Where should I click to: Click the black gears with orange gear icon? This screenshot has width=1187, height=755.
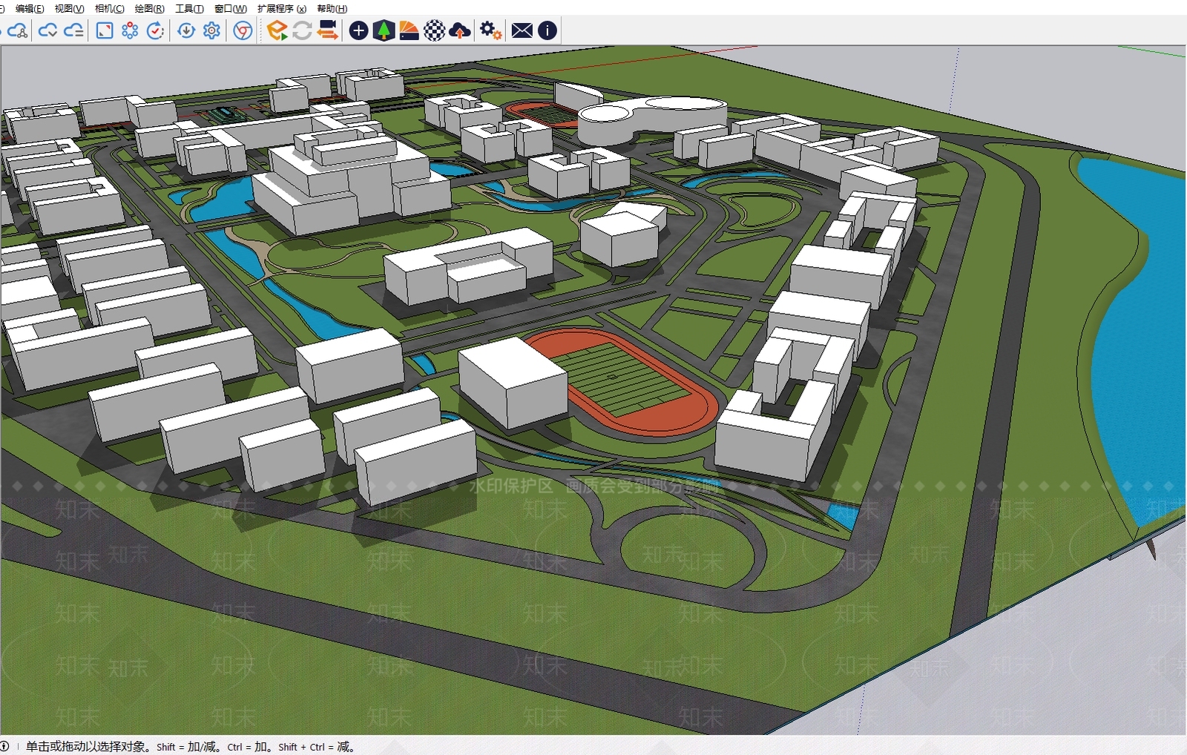pyautogui.click(x=490, y=30)
